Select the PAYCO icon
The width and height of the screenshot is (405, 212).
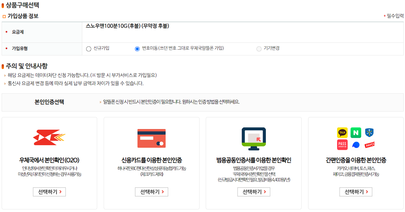[x=369, y=145]
